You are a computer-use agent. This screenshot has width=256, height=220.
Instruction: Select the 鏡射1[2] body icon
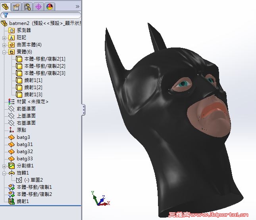pyautogui.click(x=19, y=87)
